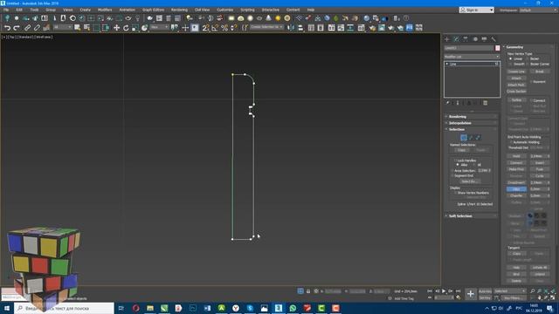Select the Alike radio button
The image size is (559, 314).
pos(458,165)
